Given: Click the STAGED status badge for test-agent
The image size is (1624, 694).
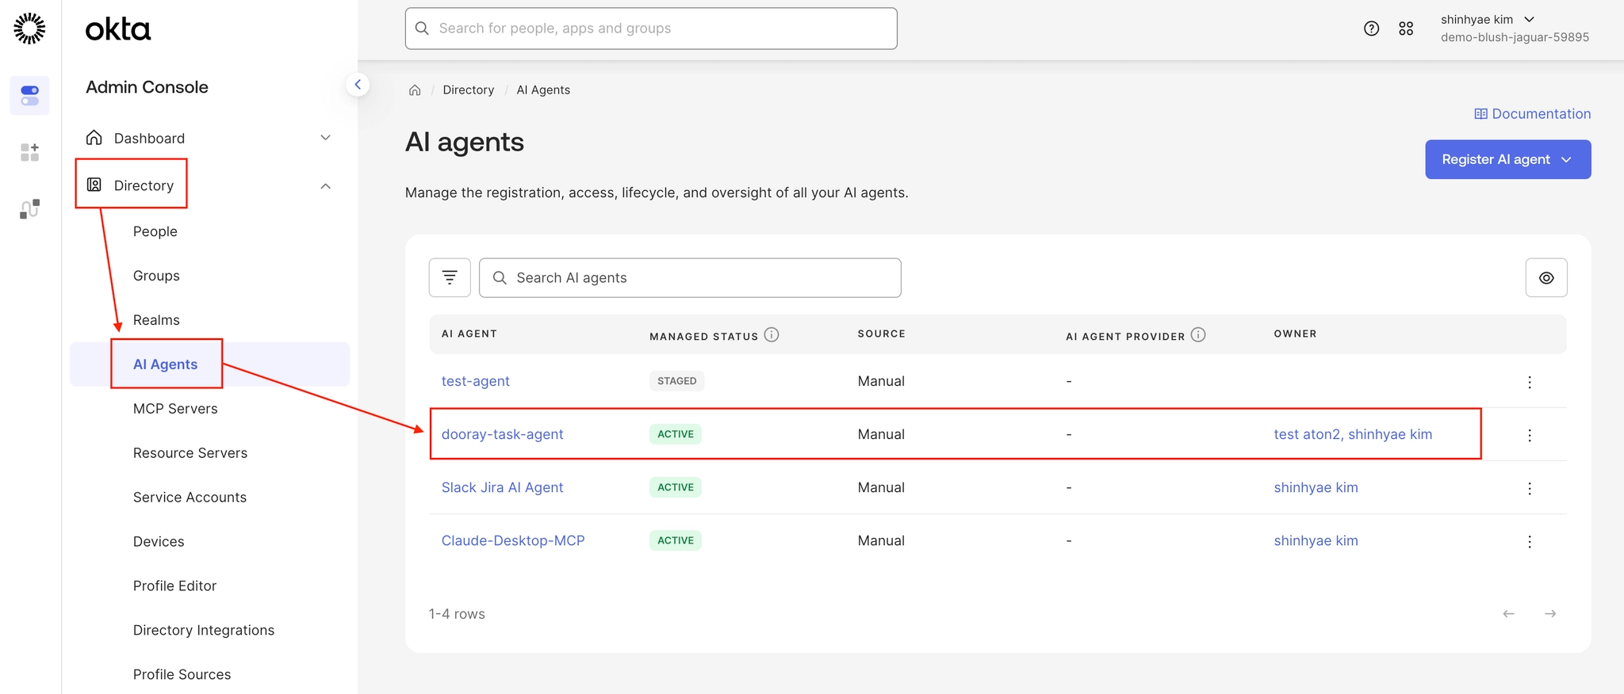Looking at the screenshot, I should pos(676,381).
